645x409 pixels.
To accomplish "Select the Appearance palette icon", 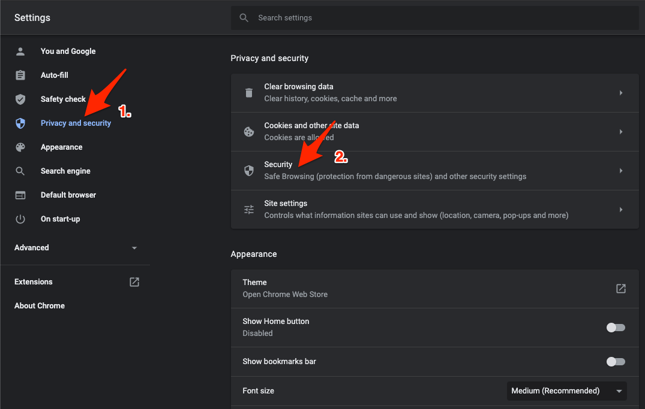I will coord(20,147).
